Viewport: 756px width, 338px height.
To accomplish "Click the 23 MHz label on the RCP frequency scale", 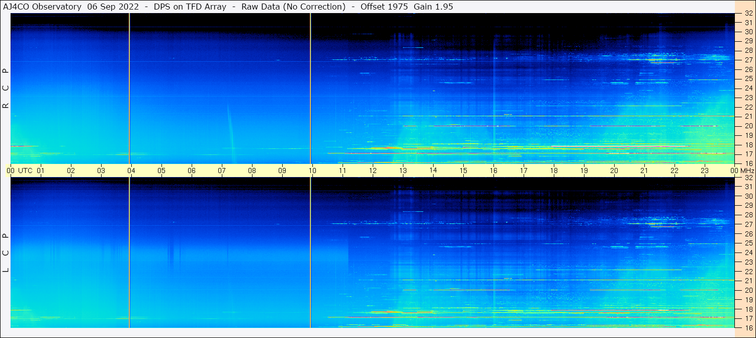I will [748, 98].
